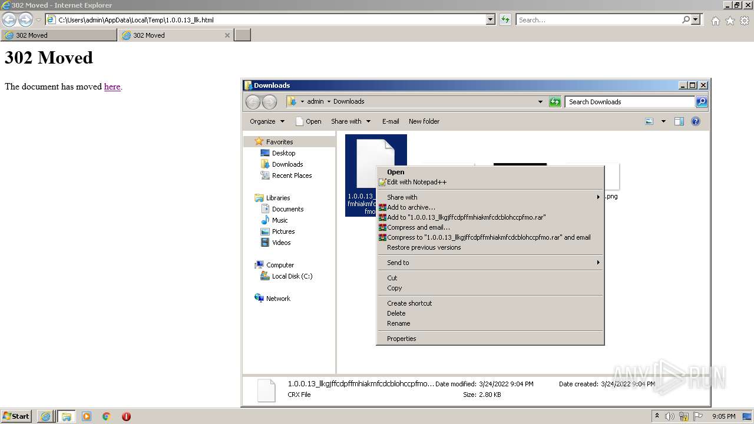Click the IE back navigation button

(x=9, y=19)
